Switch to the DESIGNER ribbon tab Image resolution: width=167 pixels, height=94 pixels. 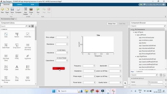[6, 5]
